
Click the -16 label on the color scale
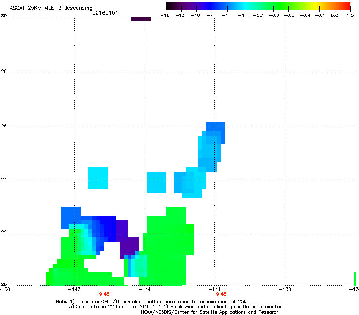click(x=165, y=16)
